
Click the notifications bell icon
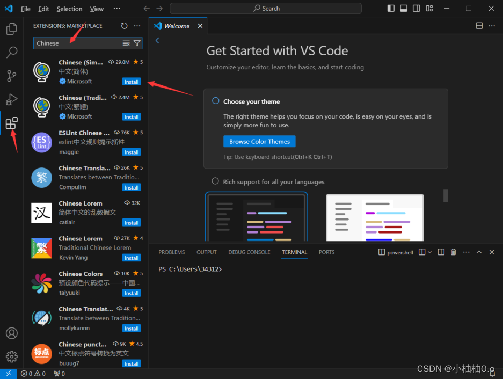point(492,374)
